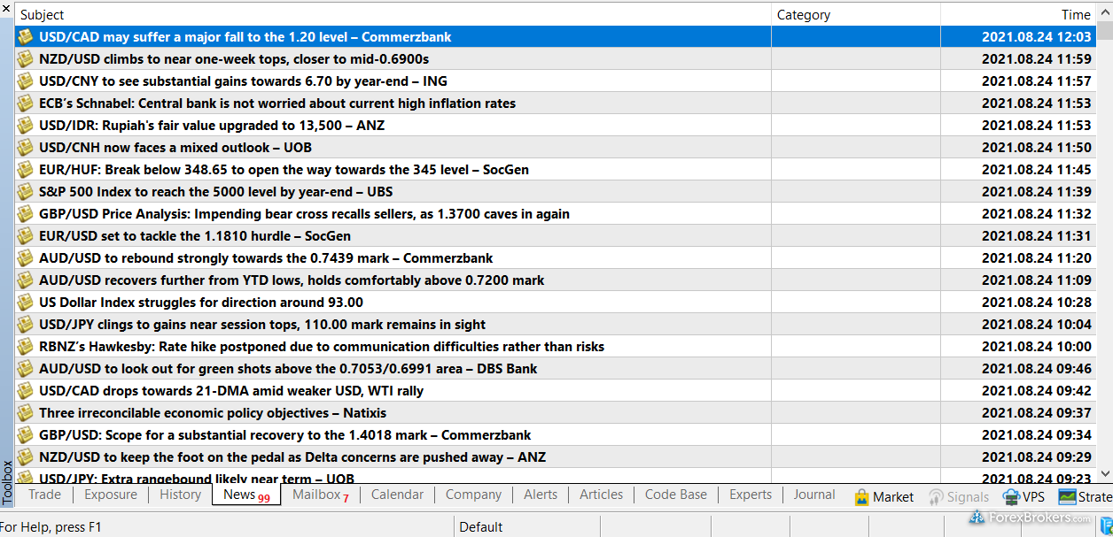1113x537 pixels.
Task: Select RBNZ's Hawkesby rate hike headline
Action: [322, 347]
